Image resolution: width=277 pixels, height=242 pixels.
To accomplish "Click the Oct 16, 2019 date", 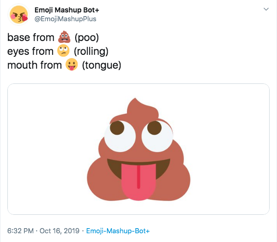I will pos(60,231).
